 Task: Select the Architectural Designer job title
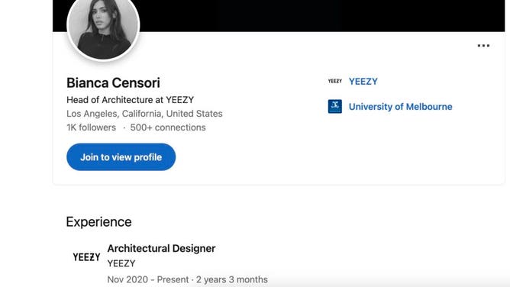[x=161, y=248]
